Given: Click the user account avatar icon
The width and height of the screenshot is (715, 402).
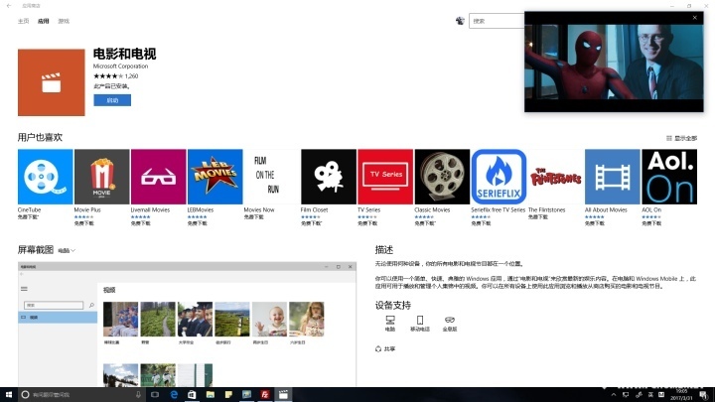Looking at the screenshot, I should click(x=460, y=21).
